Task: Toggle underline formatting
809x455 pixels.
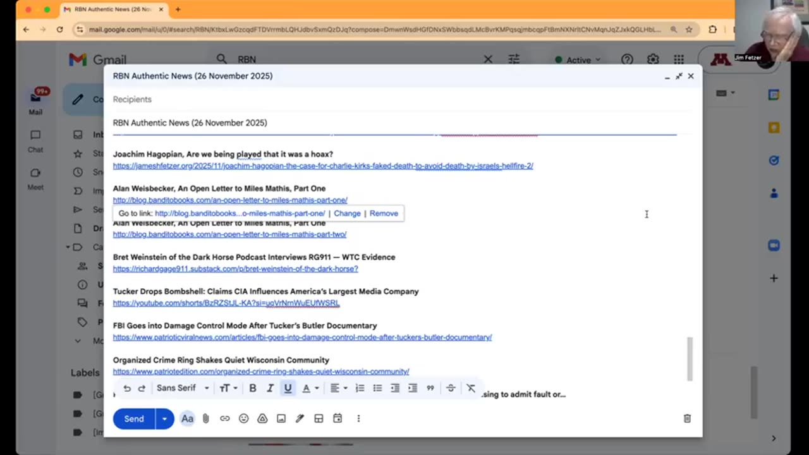Action: coord(288,388)
